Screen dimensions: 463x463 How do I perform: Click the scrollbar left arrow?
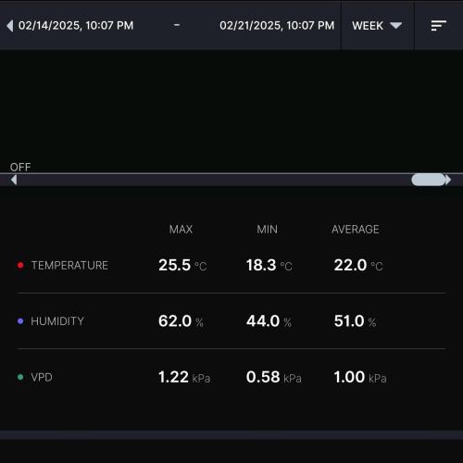(x=13, y=180)
